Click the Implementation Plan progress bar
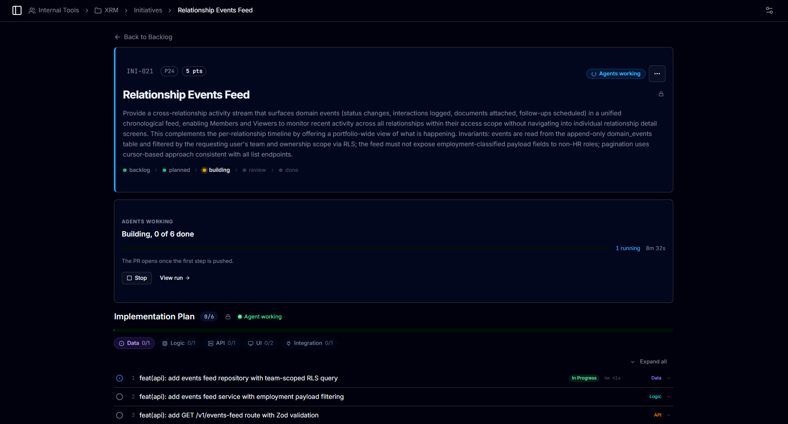This screenshot has height=424, width=788. pyautogui.click(x=394, y=330)
